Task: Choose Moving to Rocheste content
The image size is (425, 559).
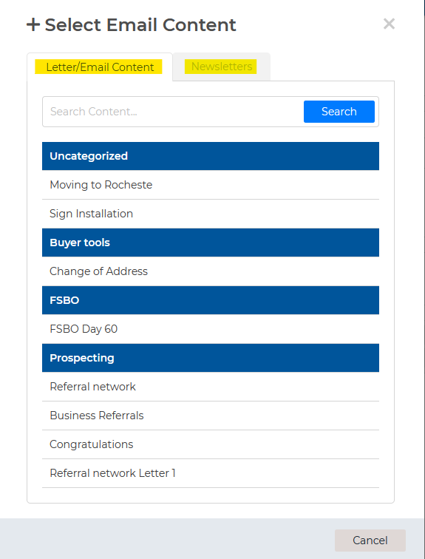Action: pyautogui.click(x=211, y=185)
